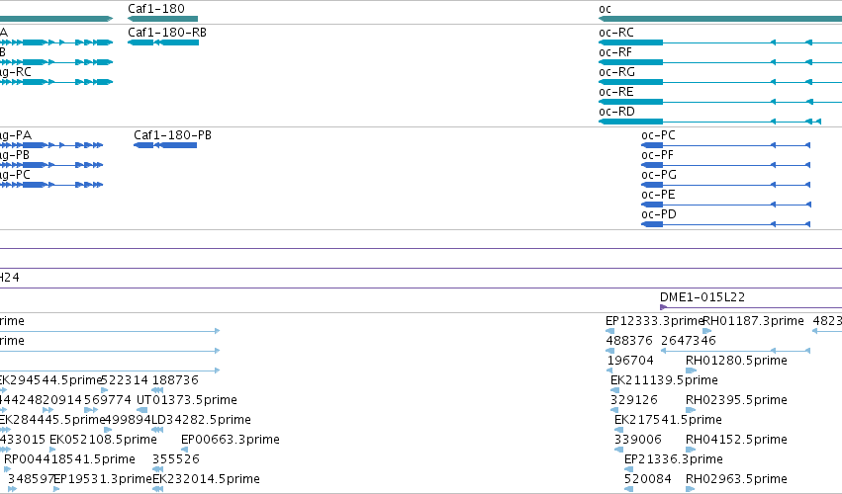Select EST EP21336.3prime
The height and width of the screenshot is (494, 842).
pos(674,459)
